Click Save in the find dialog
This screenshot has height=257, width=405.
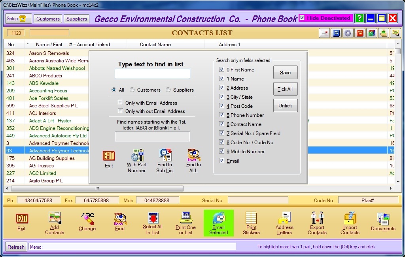[x=286, y=72]
